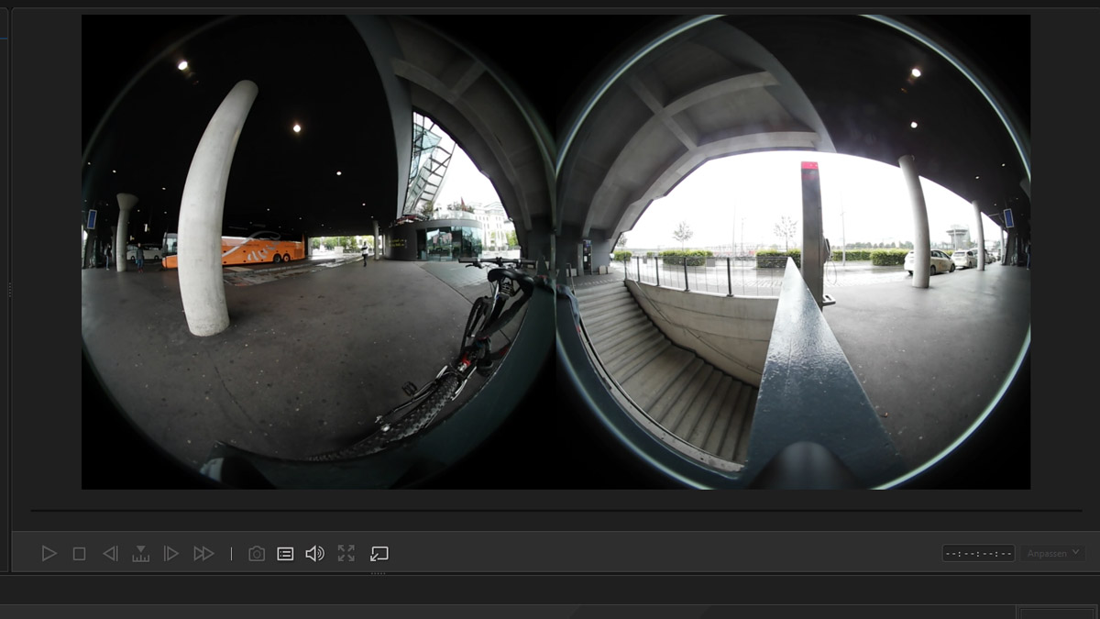Open the preview quality/display options icon
Viewport: 1100px width, 619px height.
coord(285,554)
